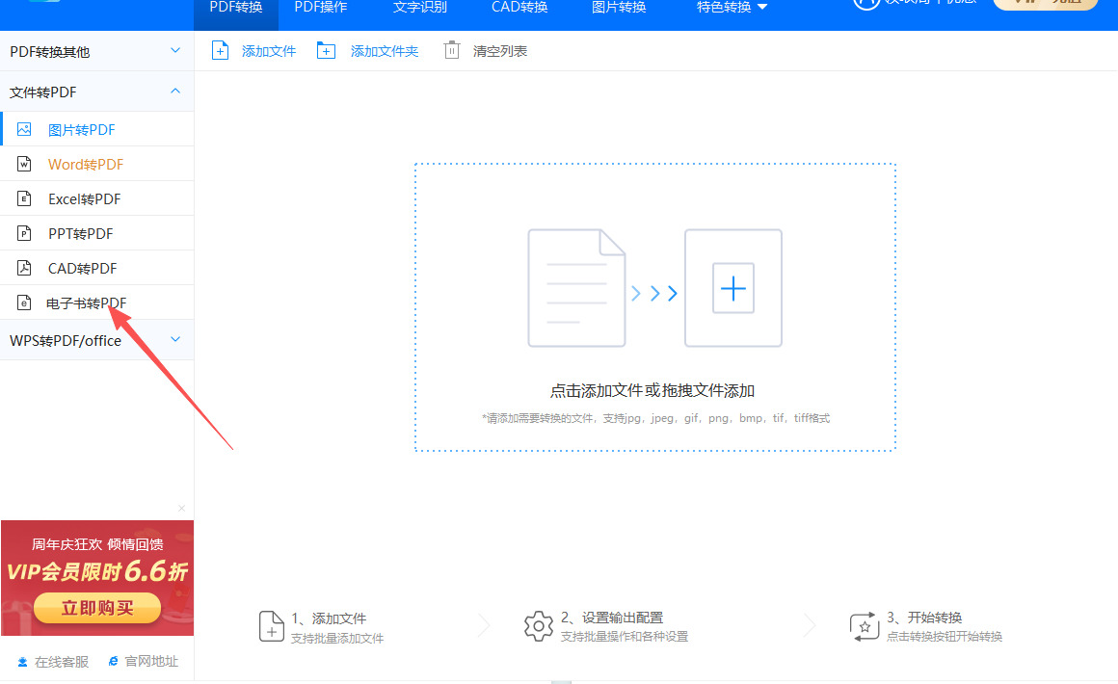
Task: Click the Excel转PDF document icon
Action: (24, 198)
